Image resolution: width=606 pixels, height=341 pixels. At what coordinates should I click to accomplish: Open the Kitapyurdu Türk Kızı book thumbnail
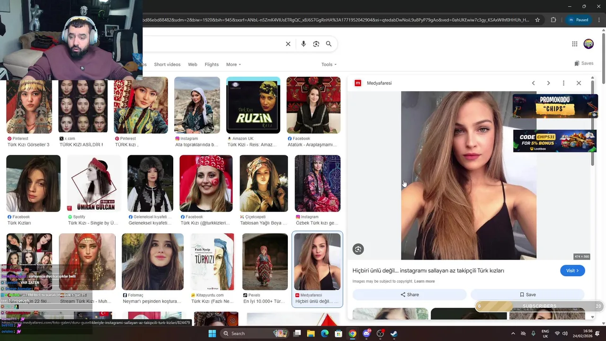pyautogui.click(x=213, y=261)
